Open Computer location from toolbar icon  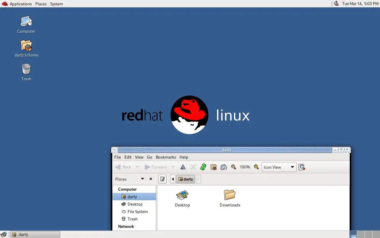click(x=224, y=167)
